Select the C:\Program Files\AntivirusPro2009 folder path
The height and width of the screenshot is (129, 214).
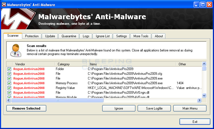pyautogui.click(x=111, y=69)
